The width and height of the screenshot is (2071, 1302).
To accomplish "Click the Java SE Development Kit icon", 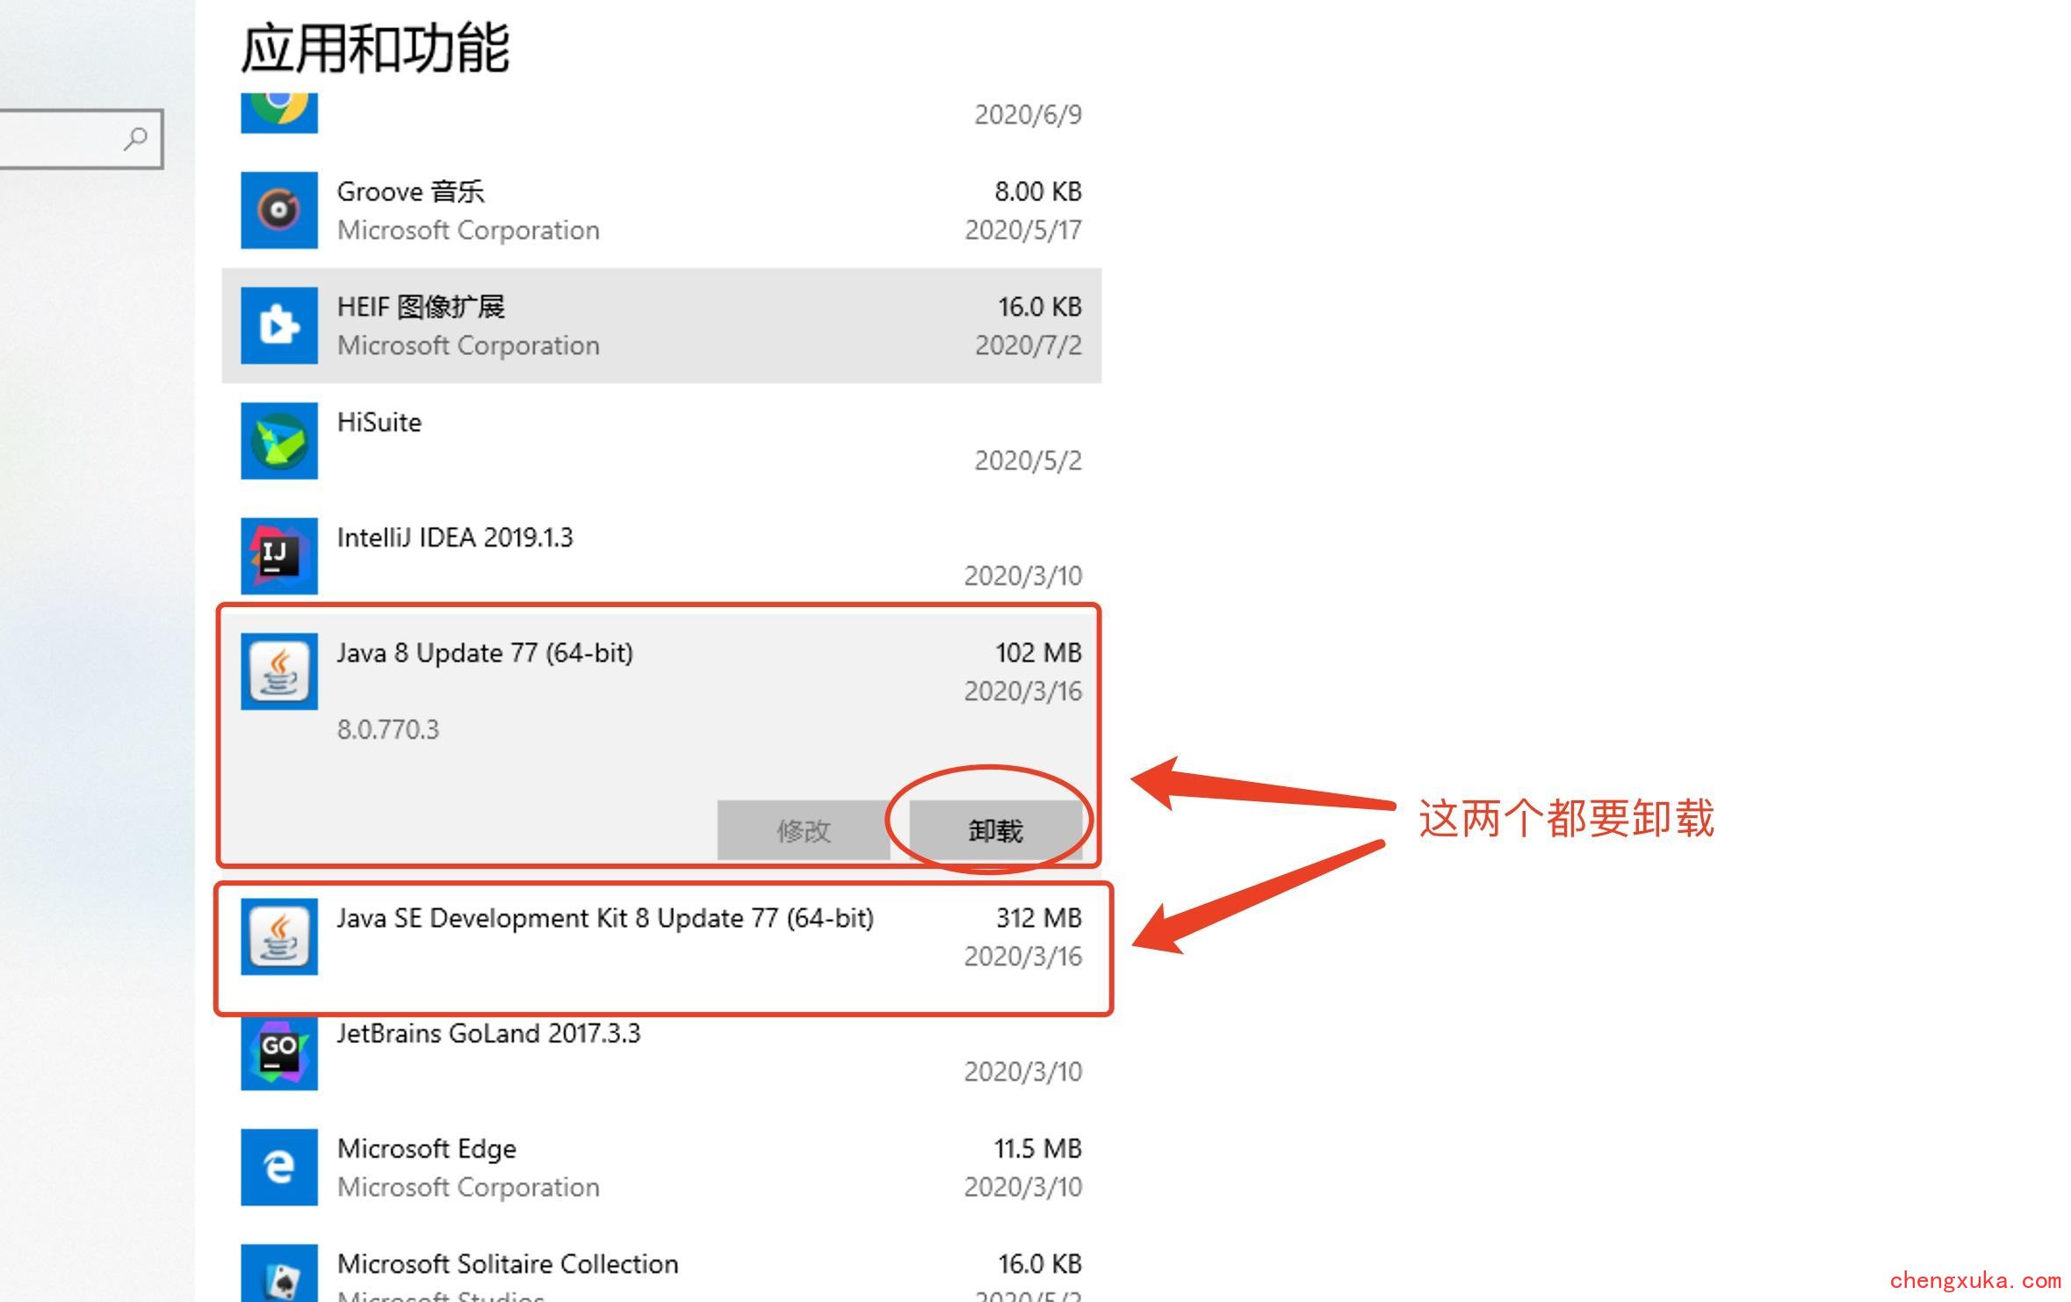I will (x=279, y=937).
